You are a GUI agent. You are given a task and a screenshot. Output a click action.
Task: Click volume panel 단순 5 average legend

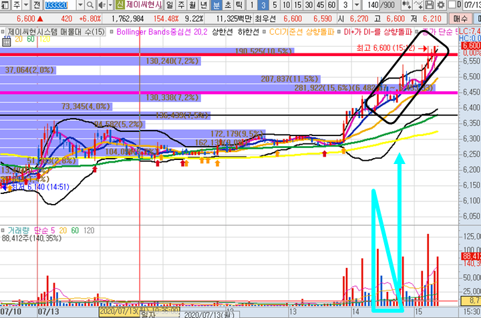(44, 231)
